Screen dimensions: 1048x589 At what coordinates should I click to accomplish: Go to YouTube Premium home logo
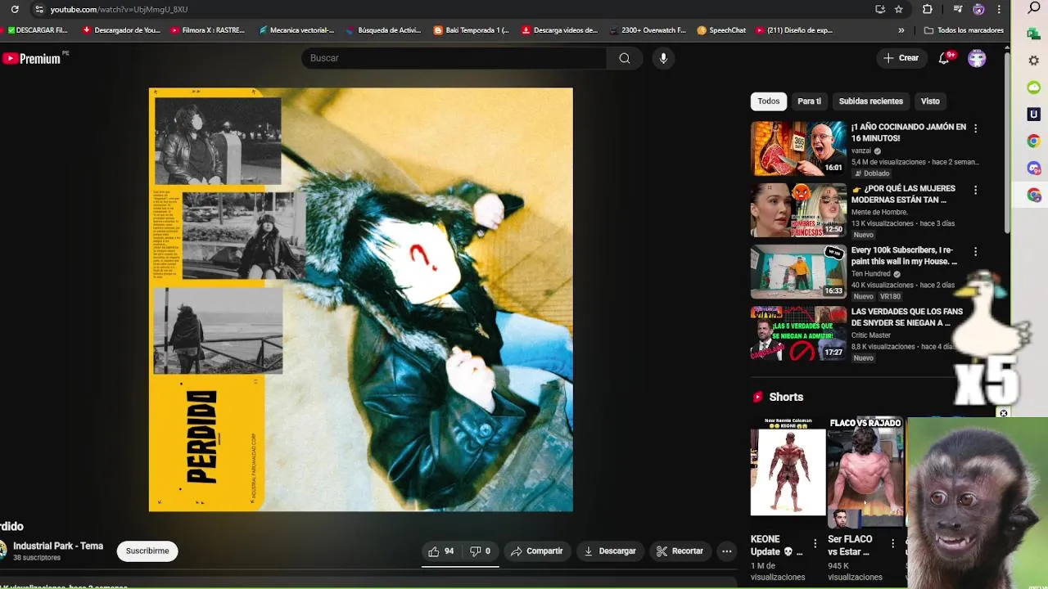tap(31, 58)
